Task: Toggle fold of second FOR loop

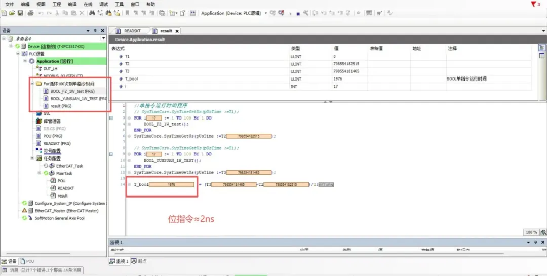Action: 111,154
